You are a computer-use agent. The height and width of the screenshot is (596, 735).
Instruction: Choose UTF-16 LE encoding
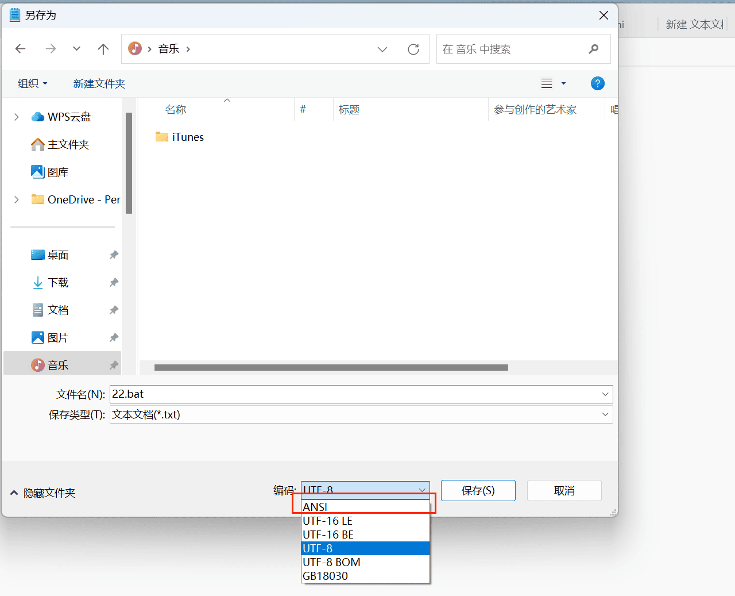tap(366, 521)
